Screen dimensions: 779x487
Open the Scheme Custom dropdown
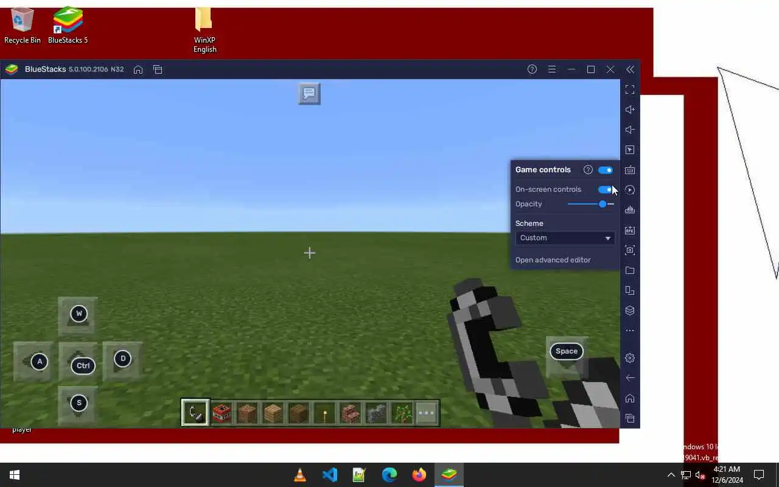click(565, 238)
